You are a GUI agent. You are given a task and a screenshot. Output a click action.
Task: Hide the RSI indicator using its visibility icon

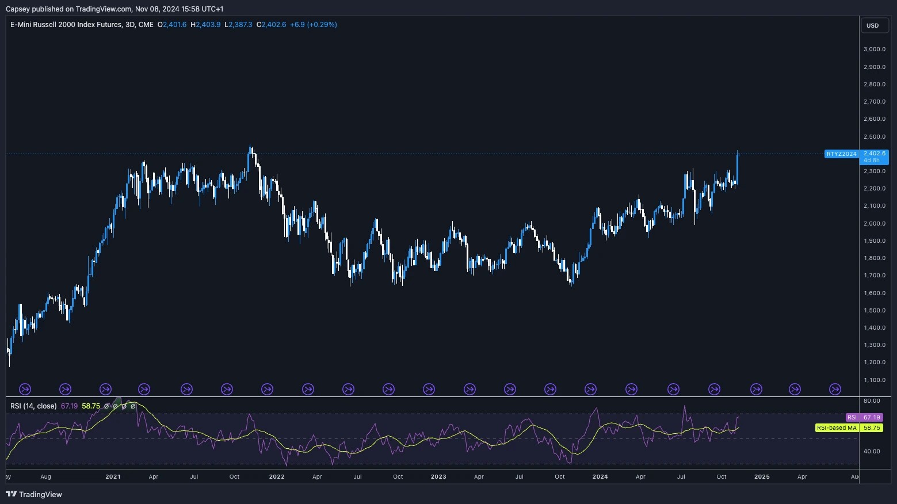(106, 406)
